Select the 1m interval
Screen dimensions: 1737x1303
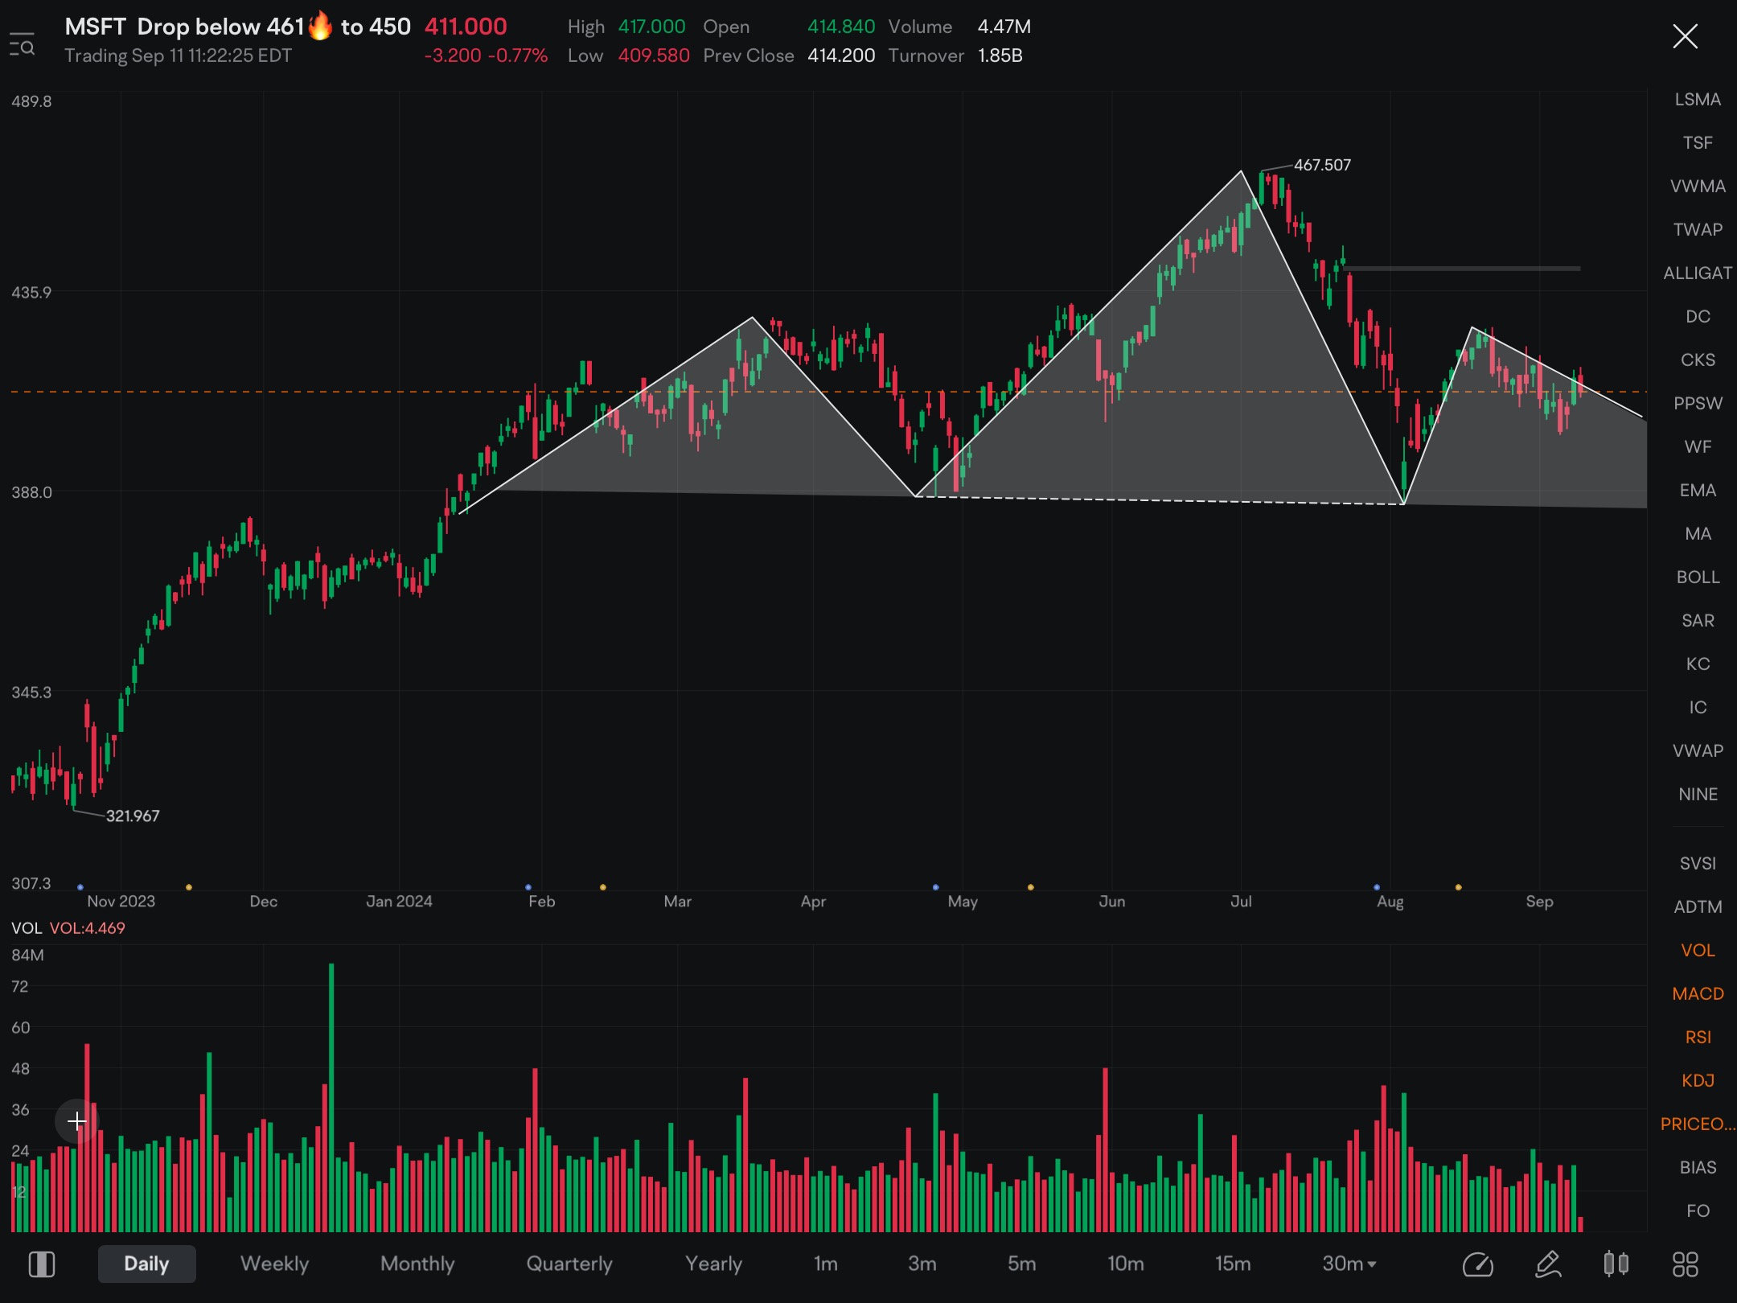coord(825,1264)
